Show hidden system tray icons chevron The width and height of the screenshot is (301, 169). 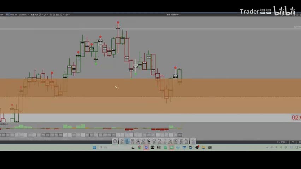tap(267, 148)
